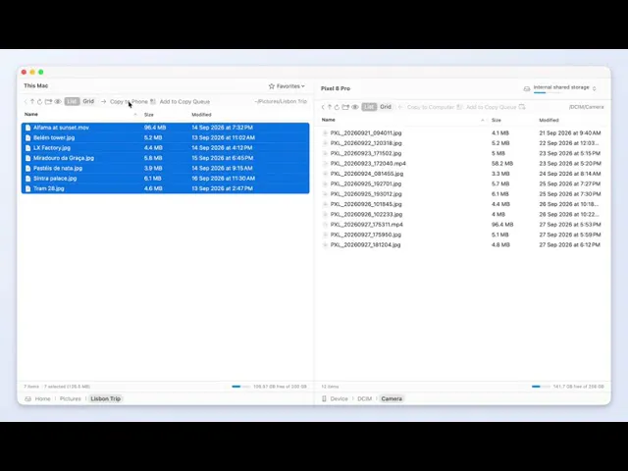Select PXL_20260924_081455.jpg
The image size is (628, 471).
pyautogui.click(x=462, y=174)
